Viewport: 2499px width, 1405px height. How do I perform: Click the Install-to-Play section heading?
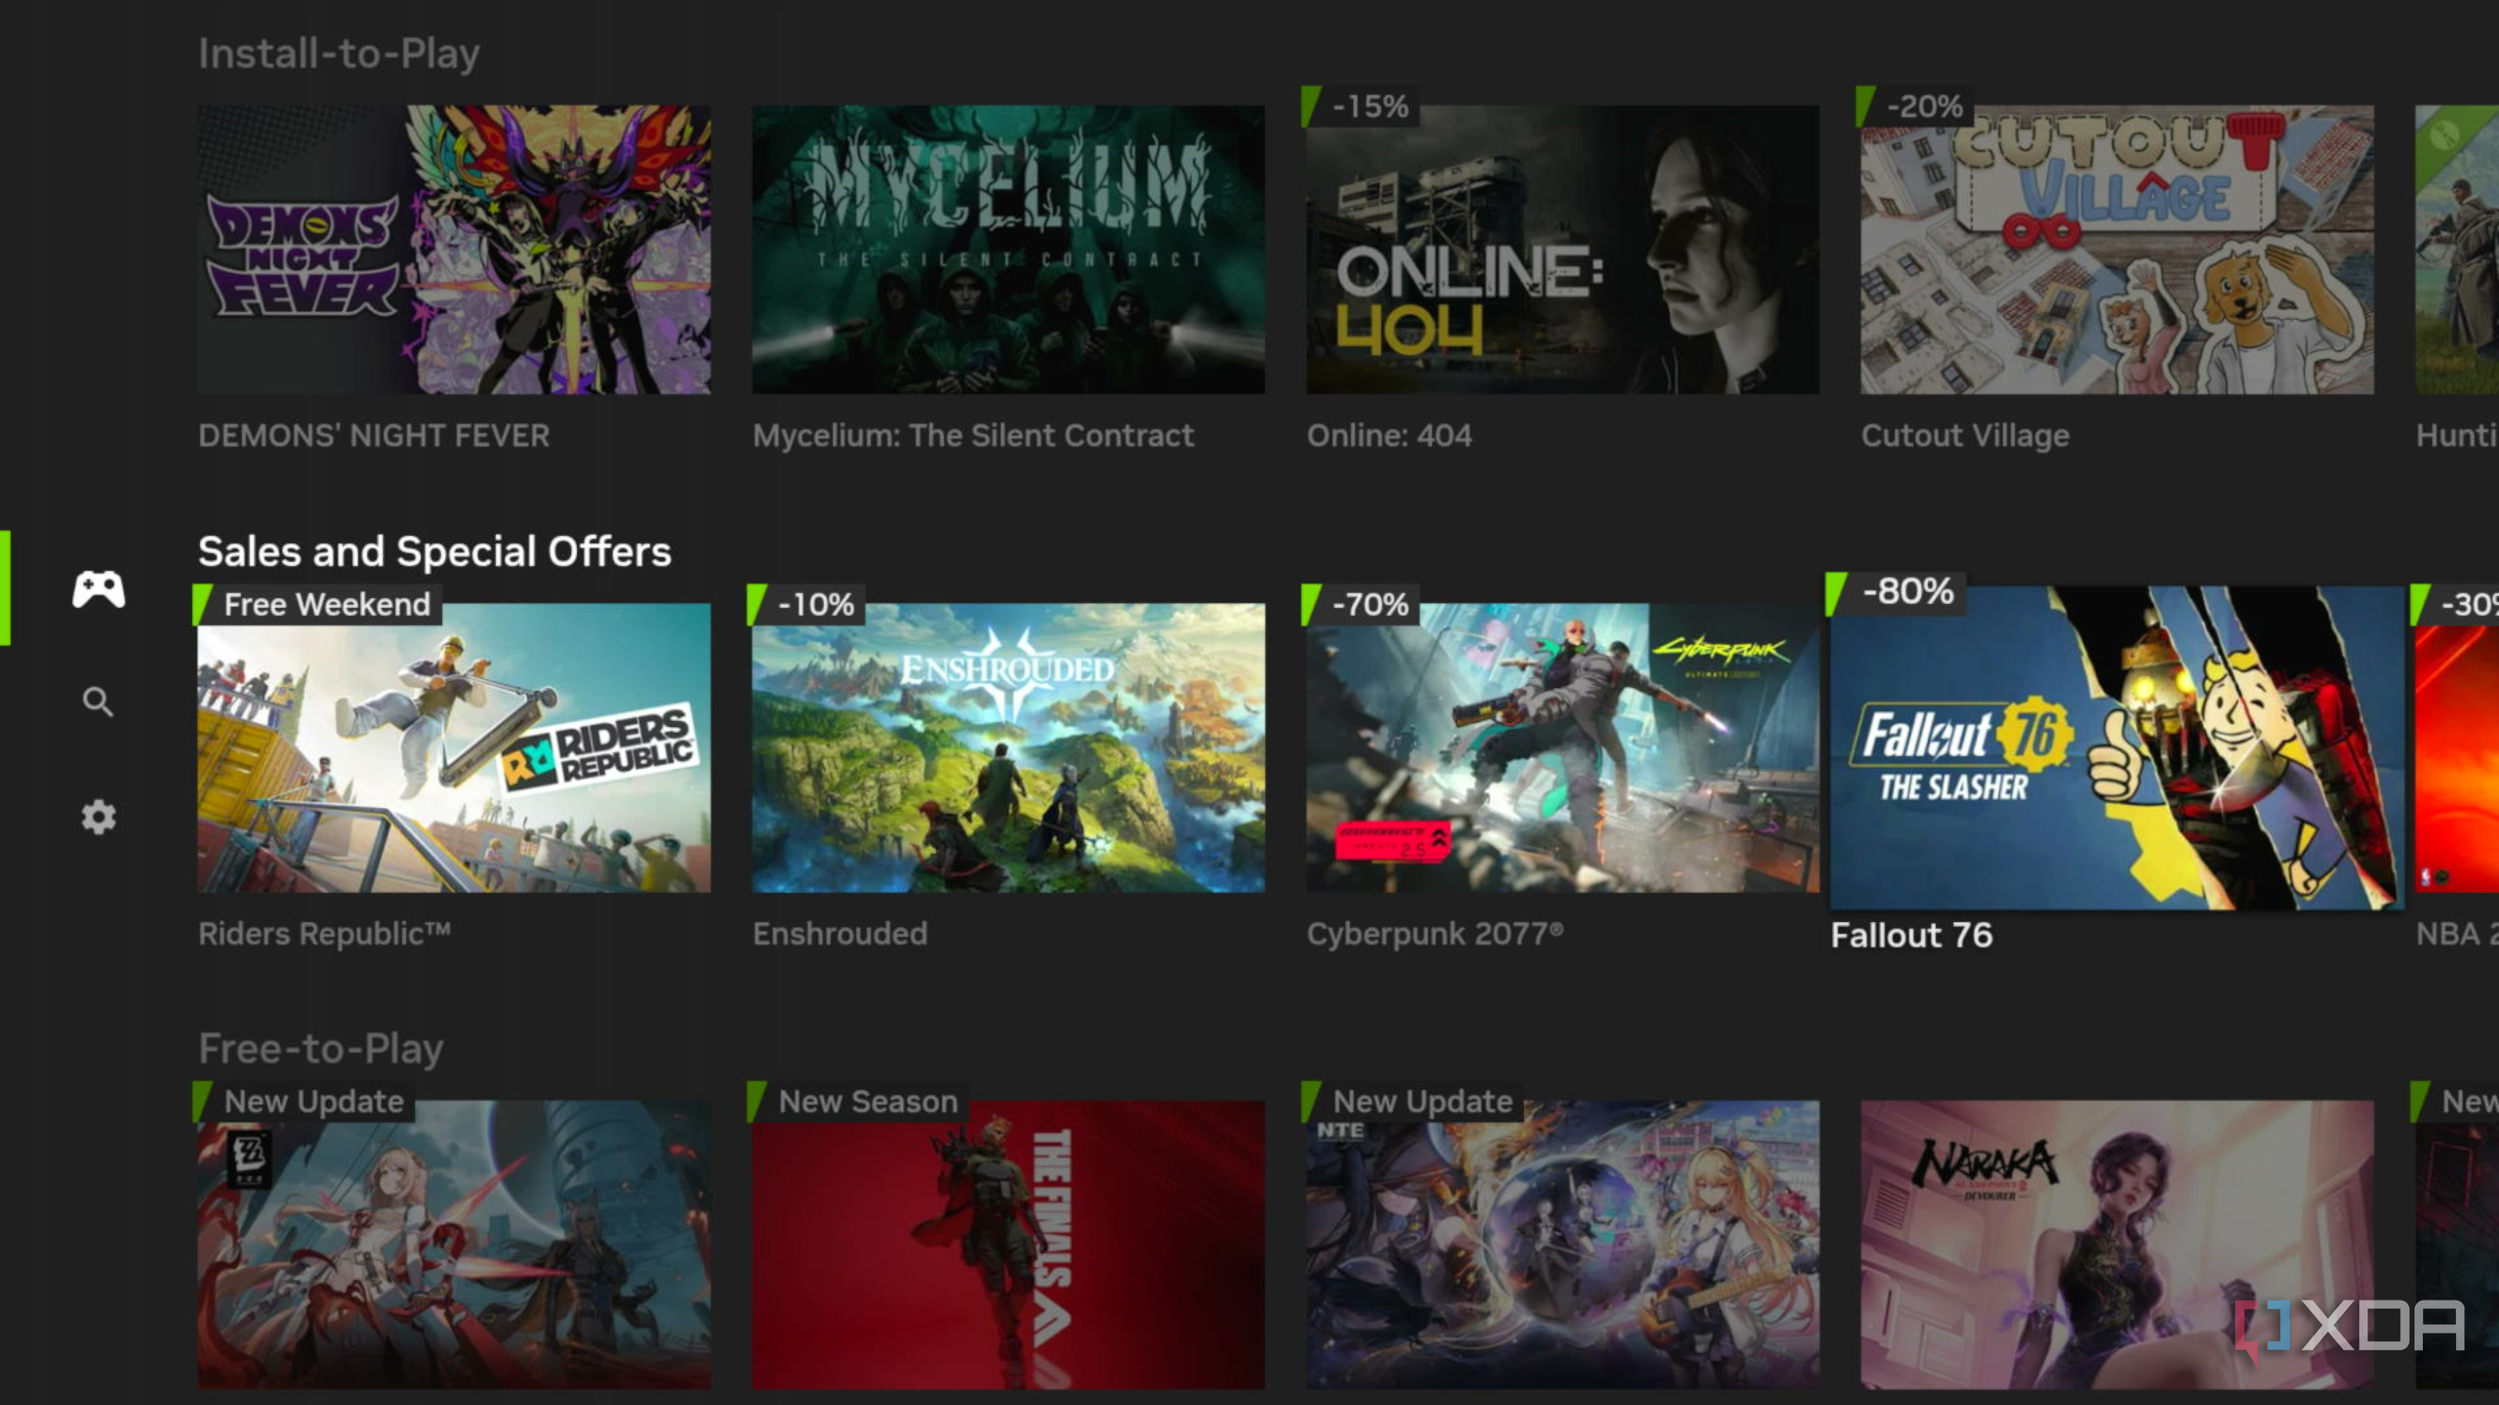tap(339, 54)
